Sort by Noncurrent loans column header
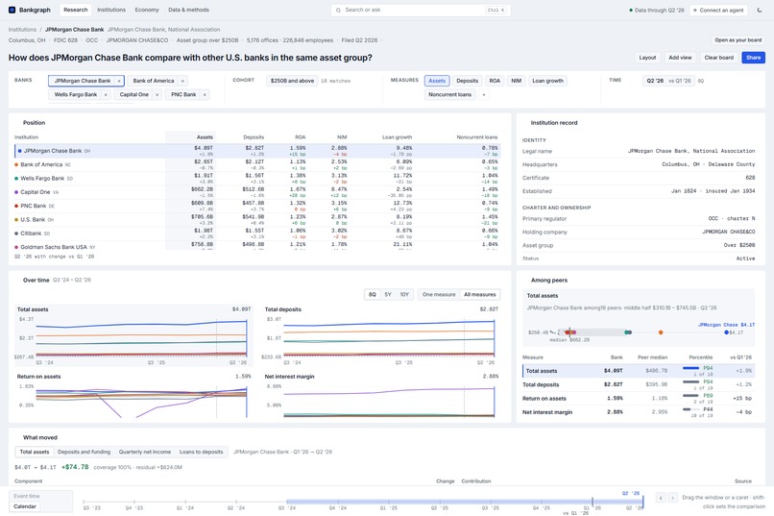 477,137
